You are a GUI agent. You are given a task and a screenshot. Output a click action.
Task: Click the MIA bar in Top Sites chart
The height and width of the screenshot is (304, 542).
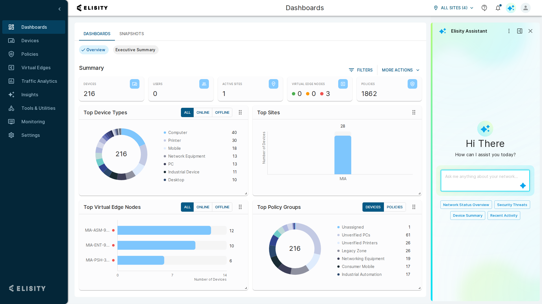point(343,155)
